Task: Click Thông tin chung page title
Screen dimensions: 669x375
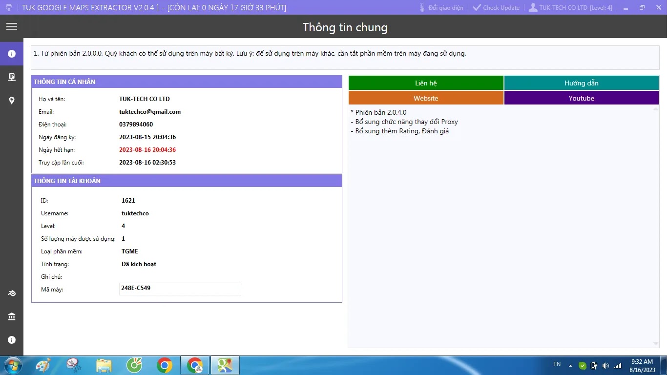Action: pyautogui.click(x=345, y=27)
